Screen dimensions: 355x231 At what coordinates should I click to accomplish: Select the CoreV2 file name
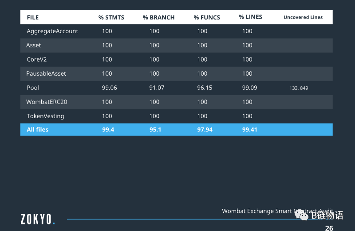(37, 59)
